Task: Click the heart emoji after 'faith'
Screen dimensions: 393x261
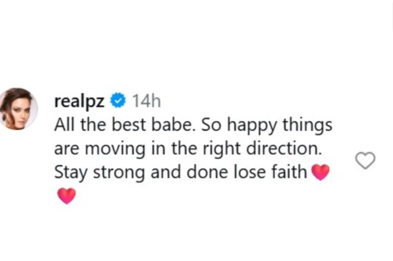Action: [321, 172]
